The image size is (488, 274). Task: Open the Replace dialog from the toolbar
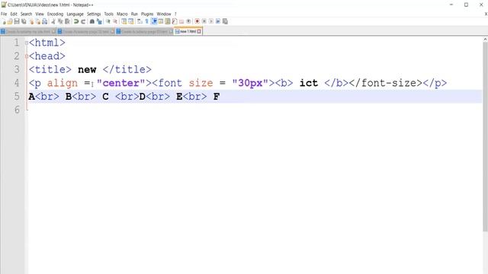pyautogui.click(x=99, y=21)
